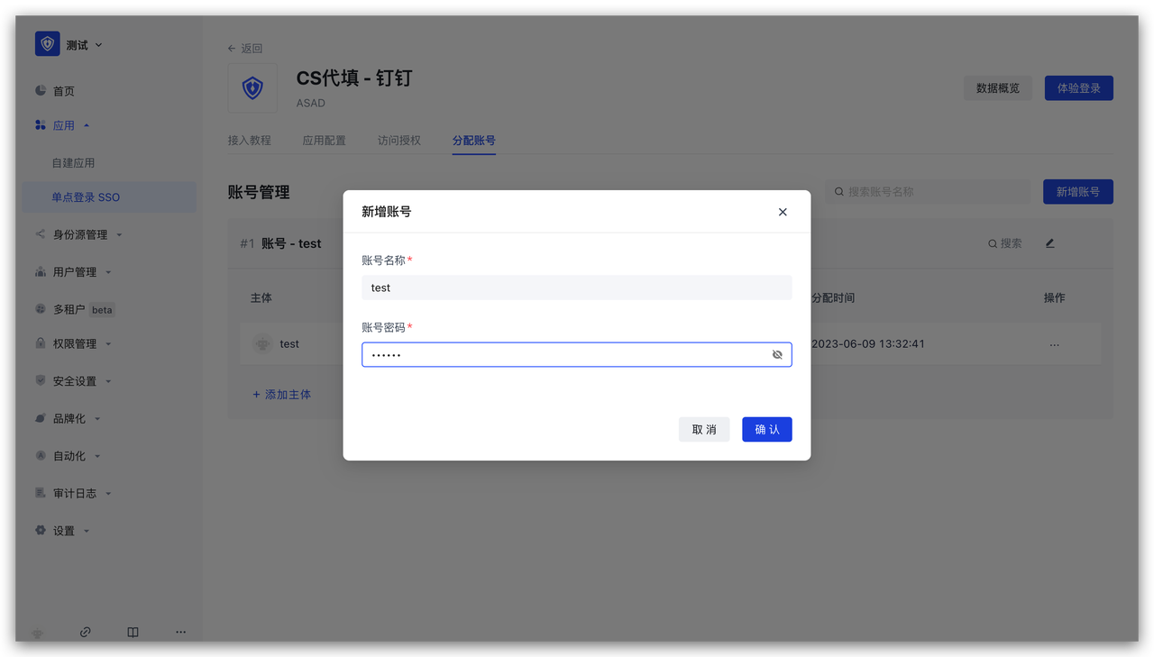Click the 账号密码 input field
The height and width of the screenshot is (657, 1154).
click(x=564, y=355)
